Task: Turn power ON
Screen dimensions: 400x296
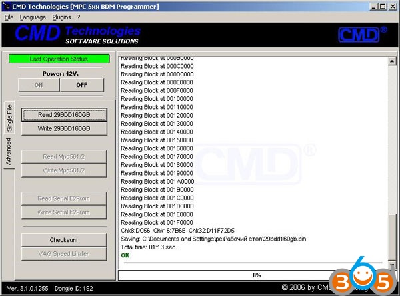Action: pos(39,85)
